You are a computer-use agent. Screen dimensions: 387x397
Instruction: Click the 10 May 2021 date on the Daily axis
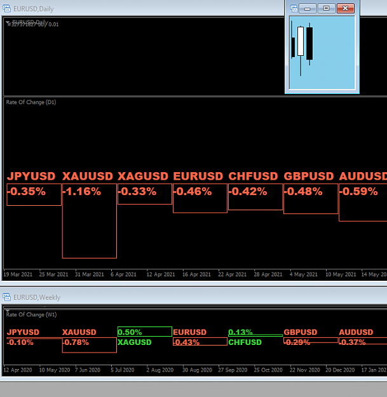coord(341,274)
